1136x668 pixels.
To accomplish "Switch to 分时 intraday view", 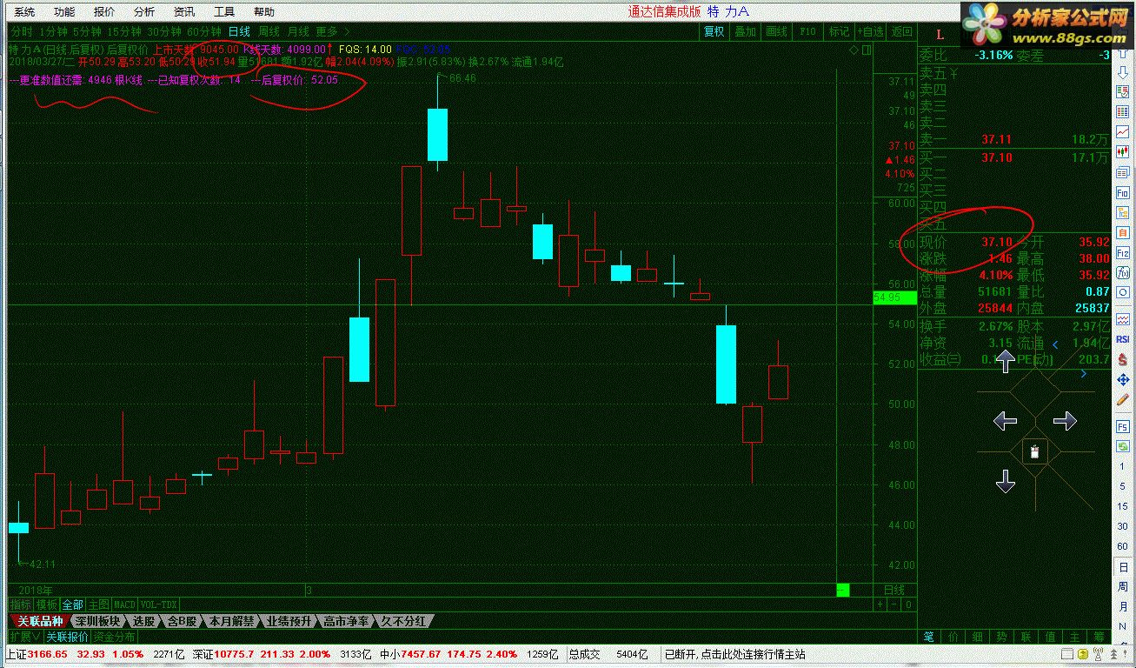I will coord(20,31).
